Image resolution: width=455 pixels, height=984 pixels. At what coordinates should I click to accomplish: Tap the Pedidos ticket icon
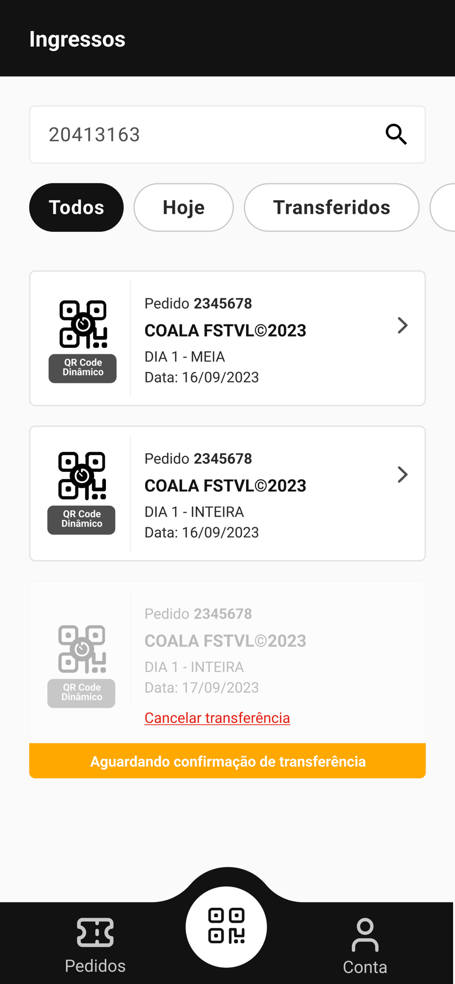tap(95, 932)
